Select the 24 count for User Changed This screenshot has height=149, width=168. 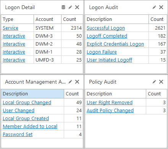coord(73,111)
